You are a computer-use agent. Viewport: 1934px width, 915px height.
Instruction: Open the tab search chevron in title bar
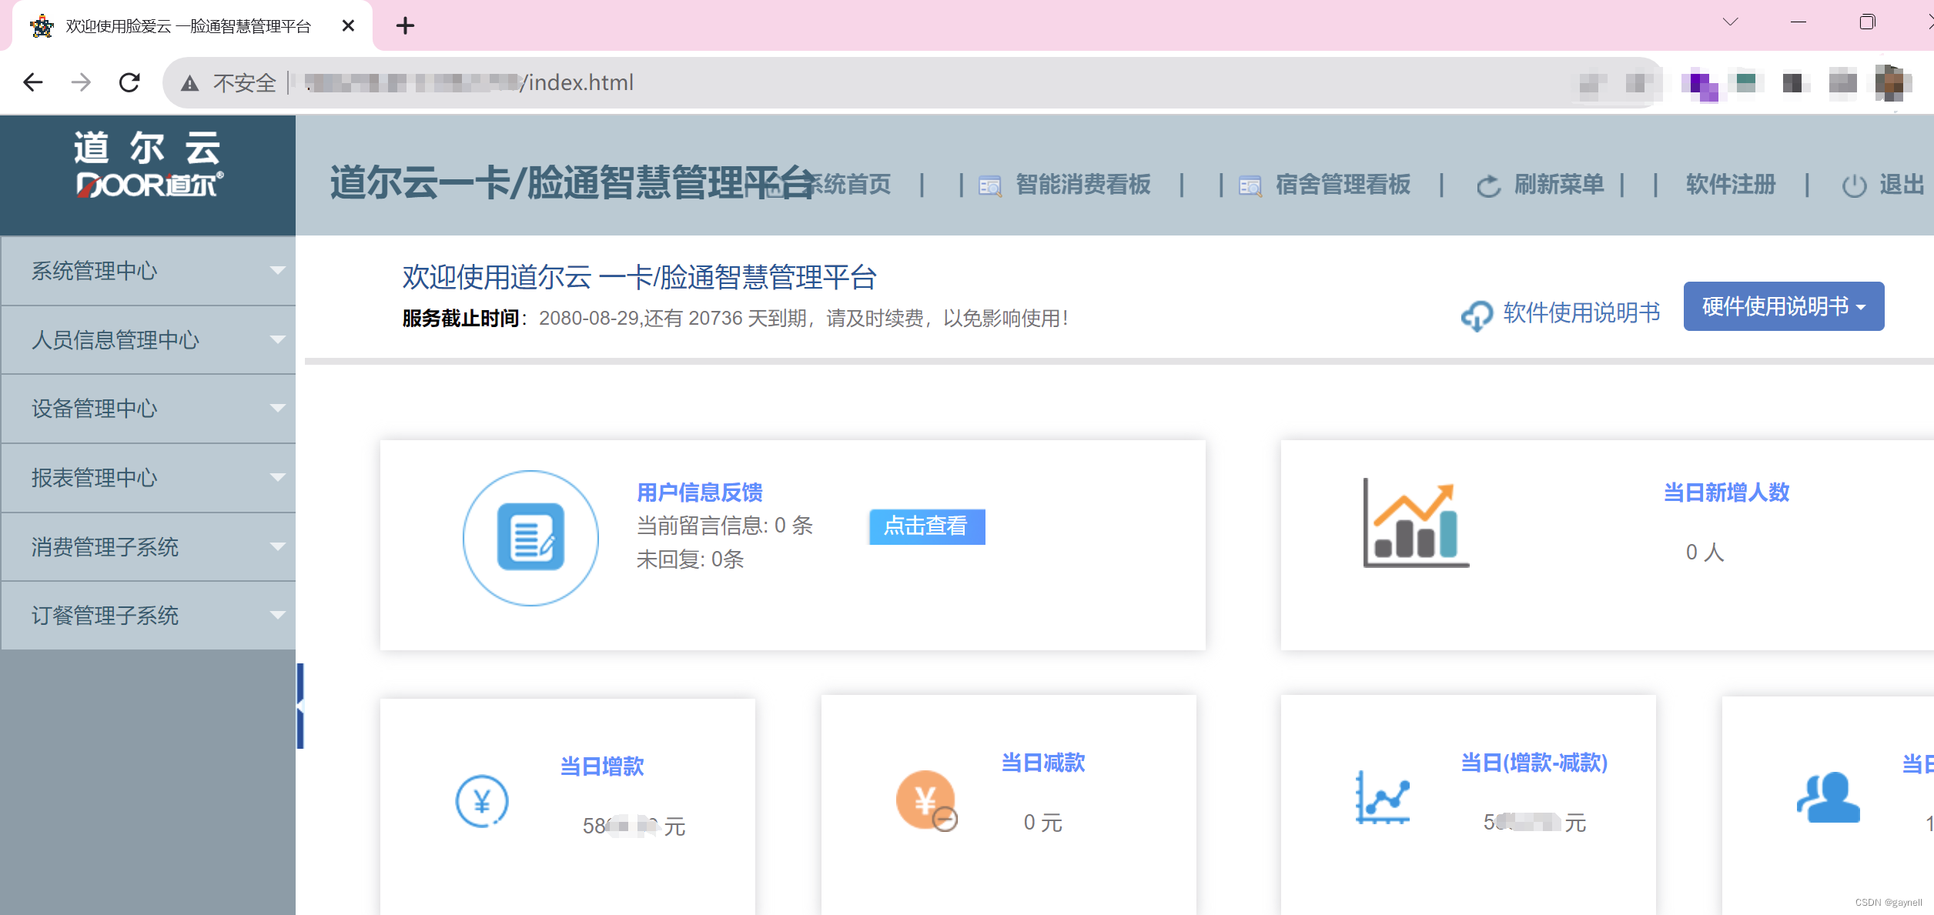(1731, 22)
